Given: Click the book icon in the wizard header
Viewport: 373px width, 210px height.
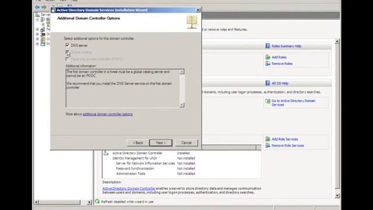Looking at the screenshot, I should click(192, 22).
